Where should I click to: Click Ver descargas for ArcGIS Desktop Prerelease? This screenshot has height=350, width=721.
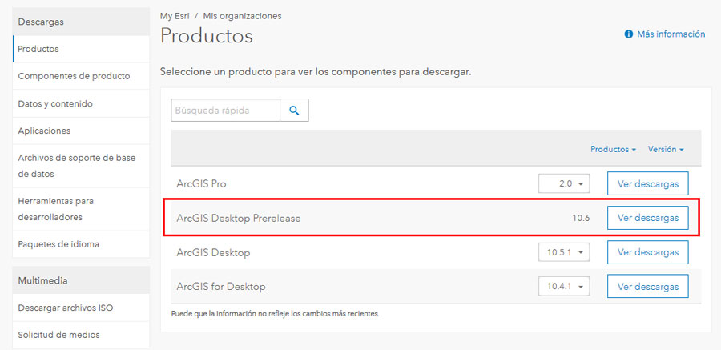coord(647,218)
